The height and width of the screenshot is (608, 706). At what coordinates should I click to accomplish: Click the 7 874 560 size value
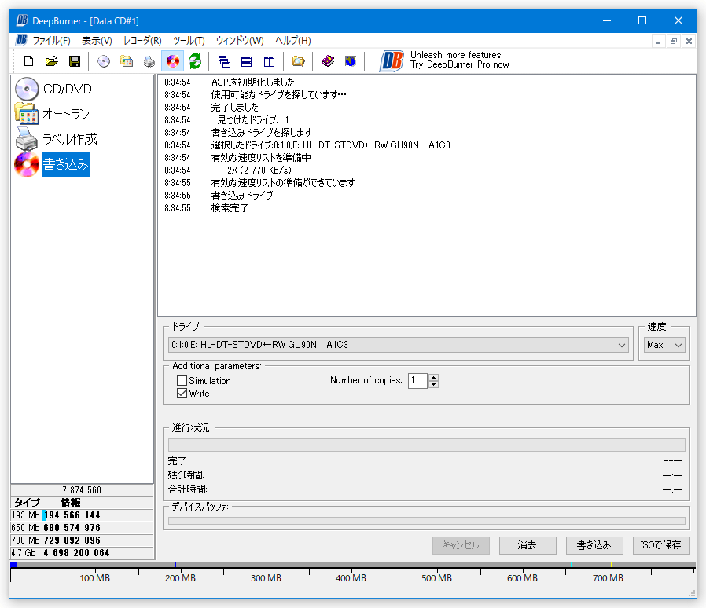pos(82,490)
